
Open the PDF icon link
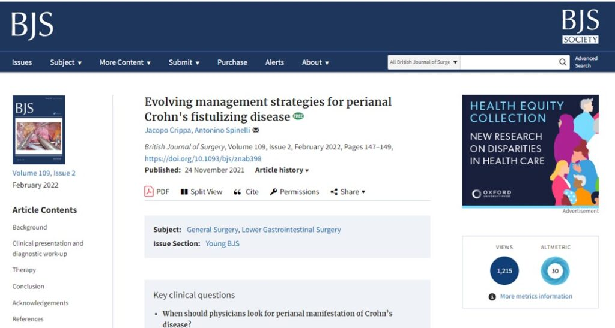(149, 192)
